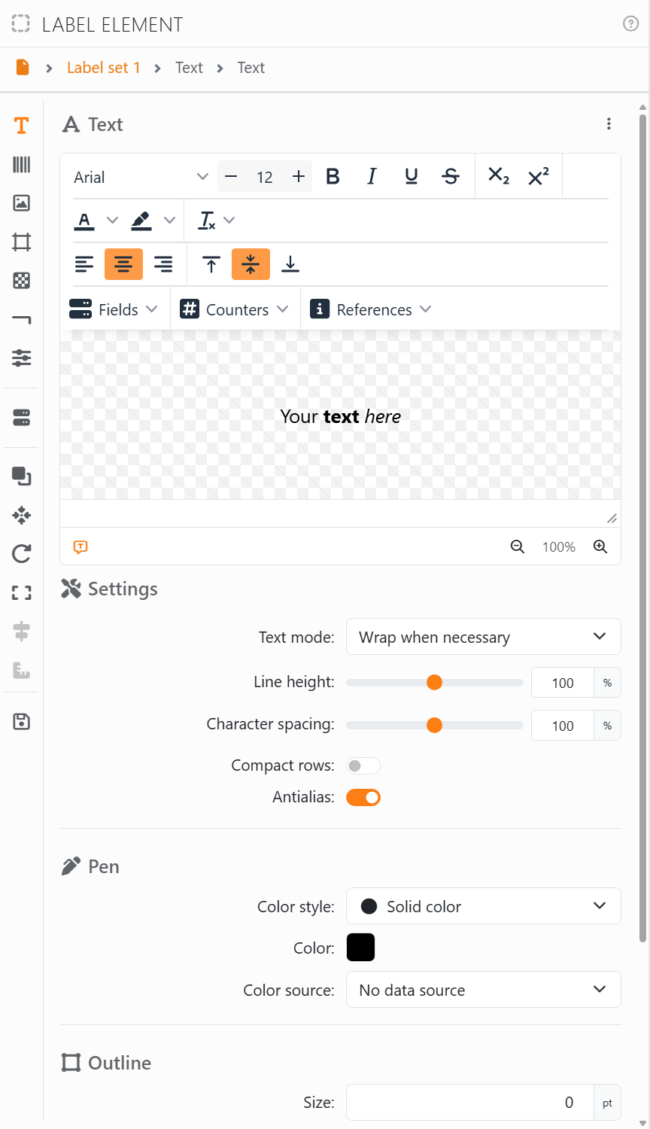Click the first Text breadcrumb

click(189, 68)
